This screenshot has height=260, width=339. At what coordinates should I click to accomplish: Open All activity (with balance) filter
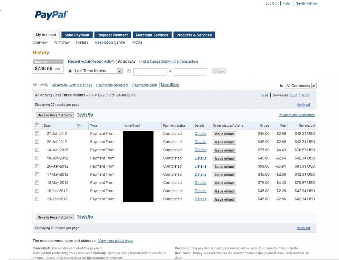pos(72,85)
